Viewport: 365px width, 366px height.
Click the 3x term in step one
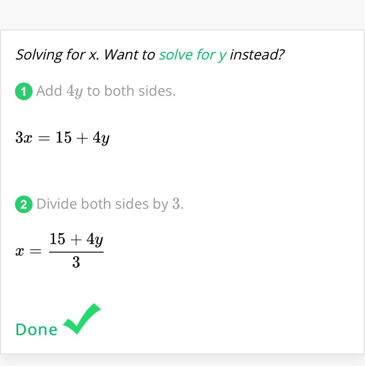(24, 137)
